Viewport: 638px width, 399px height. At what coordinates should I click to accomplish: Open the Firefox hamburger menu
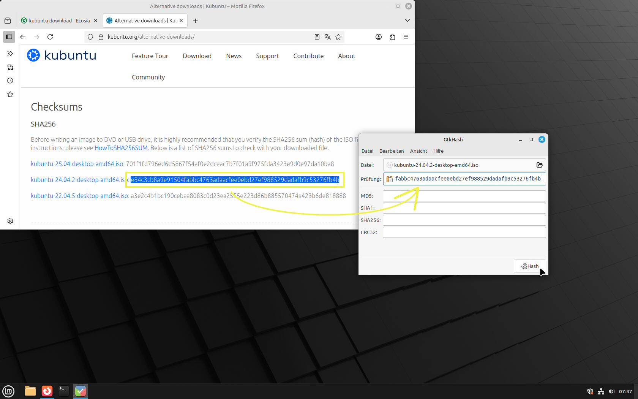[406, 37]
